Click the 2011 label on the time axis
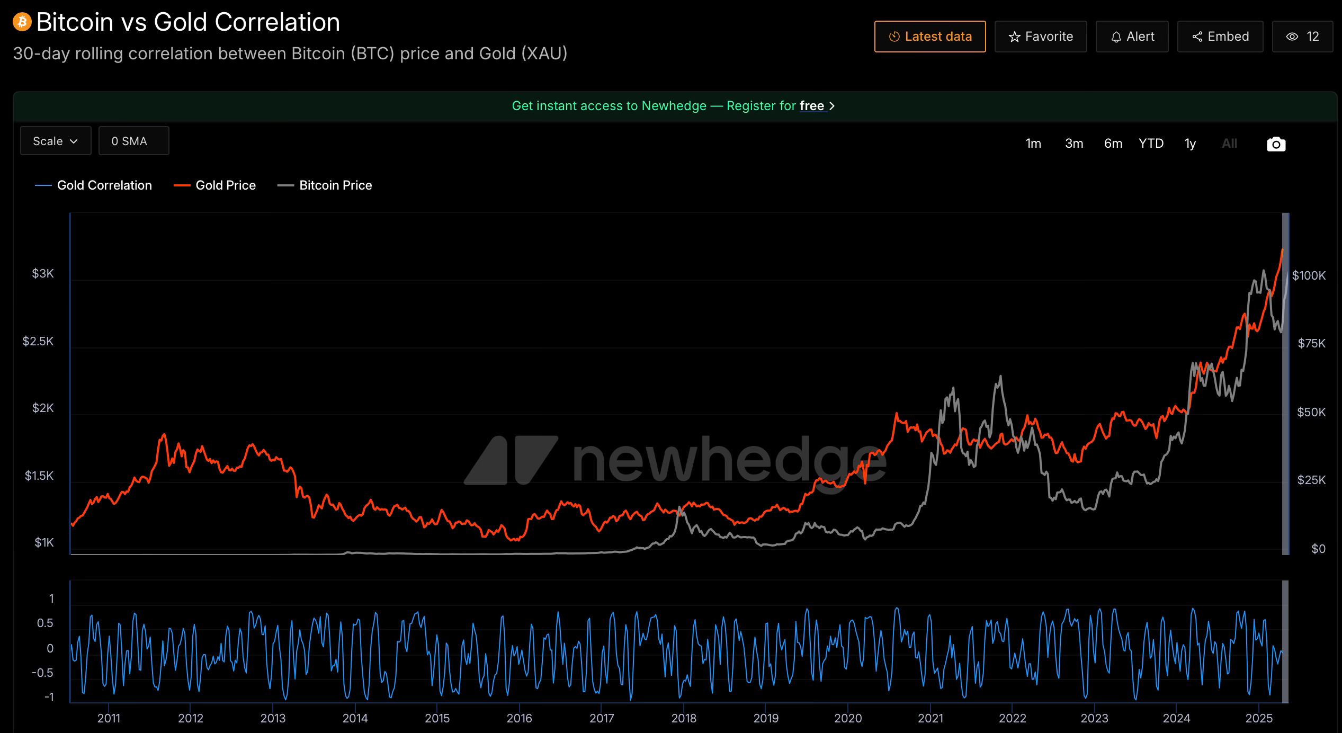Image resolution: width=1342 pixels, height=733 pixels. (109, 718)
